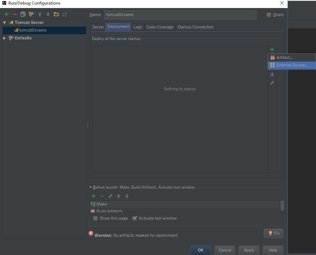This screenshot has width=316, height=255.
Task: Collapse the Tomcat Server tree node
Action: point(5,22)
